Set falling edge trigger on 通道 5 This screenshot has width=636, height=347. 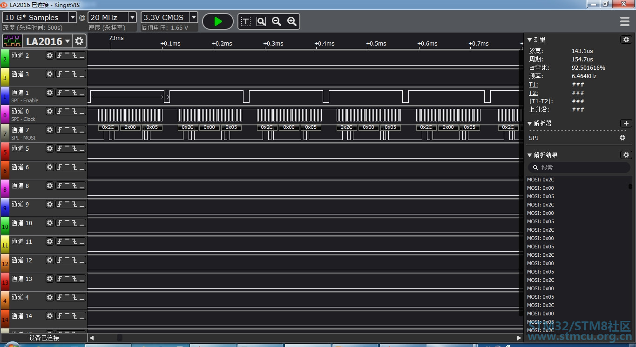tap(74, 148)
